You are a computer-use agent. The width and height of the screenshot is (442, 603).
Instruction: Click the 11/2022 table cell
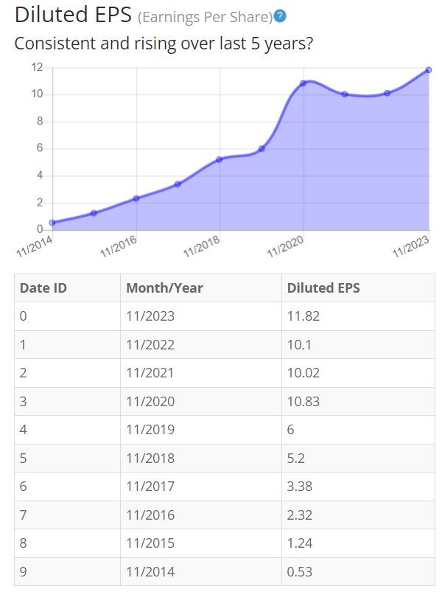(201, 344)
